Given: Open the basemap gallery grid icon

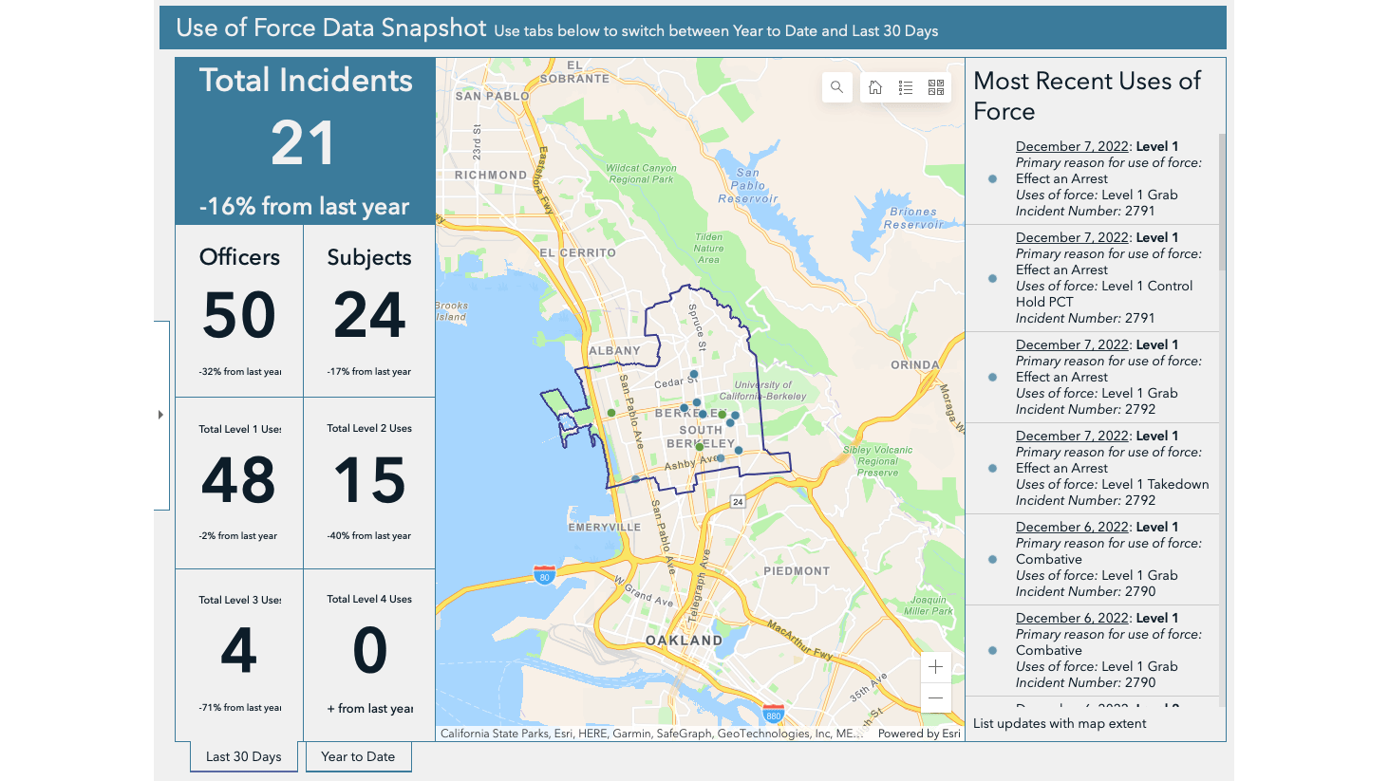Looking at the screenshot, I should point(936,87).
